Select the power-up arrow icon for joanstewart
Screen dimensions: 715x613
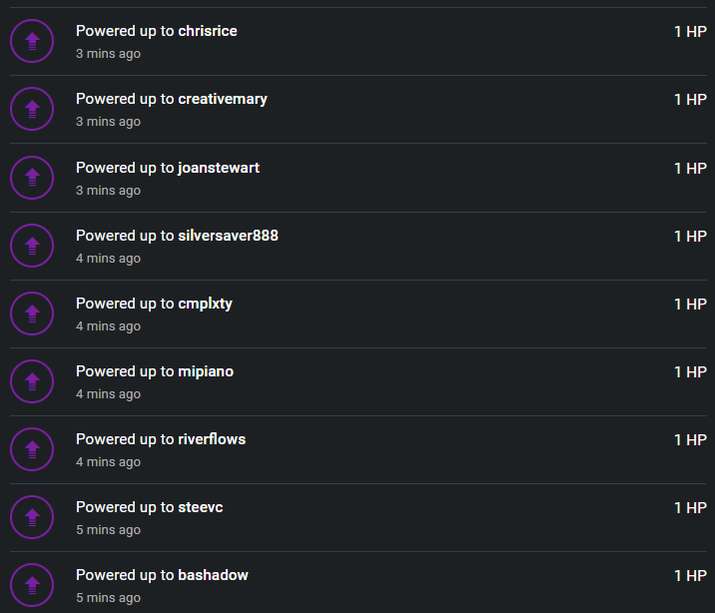click(32, 178)
